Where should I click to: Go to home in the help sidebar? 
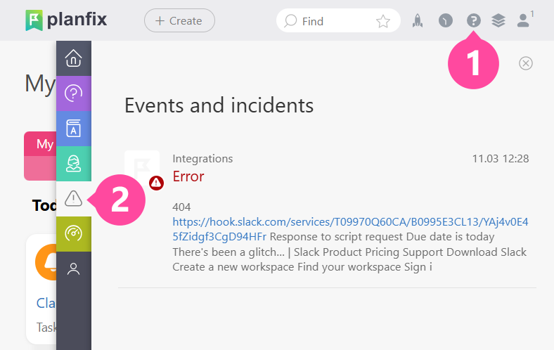tap(74, 58)
